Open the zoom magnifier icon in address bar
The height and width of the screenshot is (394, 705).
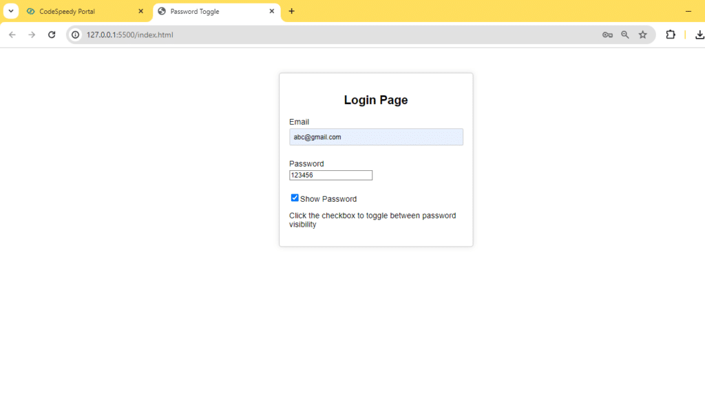pos(625,34)
